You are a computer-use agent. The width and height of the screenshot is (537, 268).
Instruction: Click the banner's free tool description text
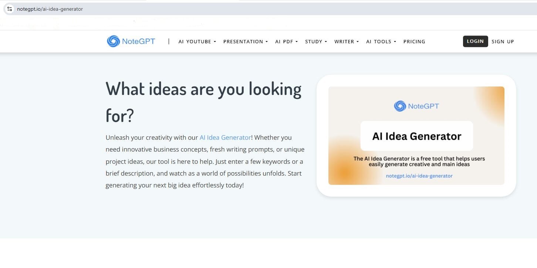point(419,161)
